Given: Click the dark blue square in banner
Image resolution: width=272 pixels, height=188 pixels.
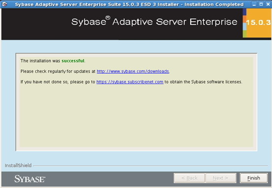Looking at the screenshot, I should (x=245, y=12).
